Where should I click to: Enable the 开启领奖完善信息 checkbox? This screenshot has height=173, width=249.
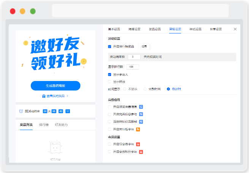(x=109, y=107)
